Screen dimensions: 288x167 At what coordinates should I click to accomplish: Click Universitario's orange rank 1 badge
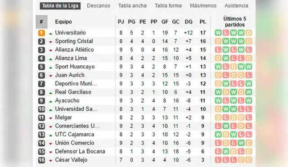(41, 33)
